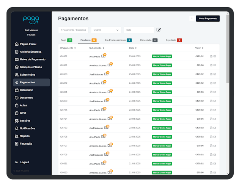Mark payment #26802 as paid
Screen dimensions: 239x186
pyautogui.click(x=162, y=83)
